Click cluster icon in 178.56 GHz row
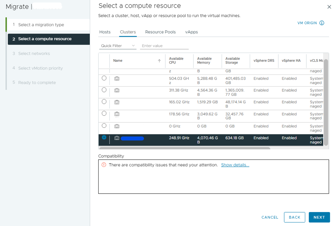This screenshot has width=333, height=226. click(117, 114)
